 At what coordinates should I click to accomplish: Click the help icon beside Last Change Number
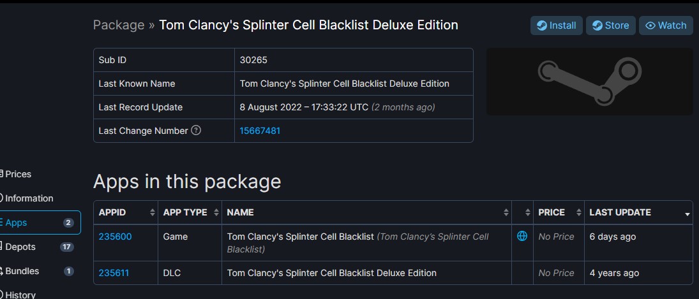point(196,131)
